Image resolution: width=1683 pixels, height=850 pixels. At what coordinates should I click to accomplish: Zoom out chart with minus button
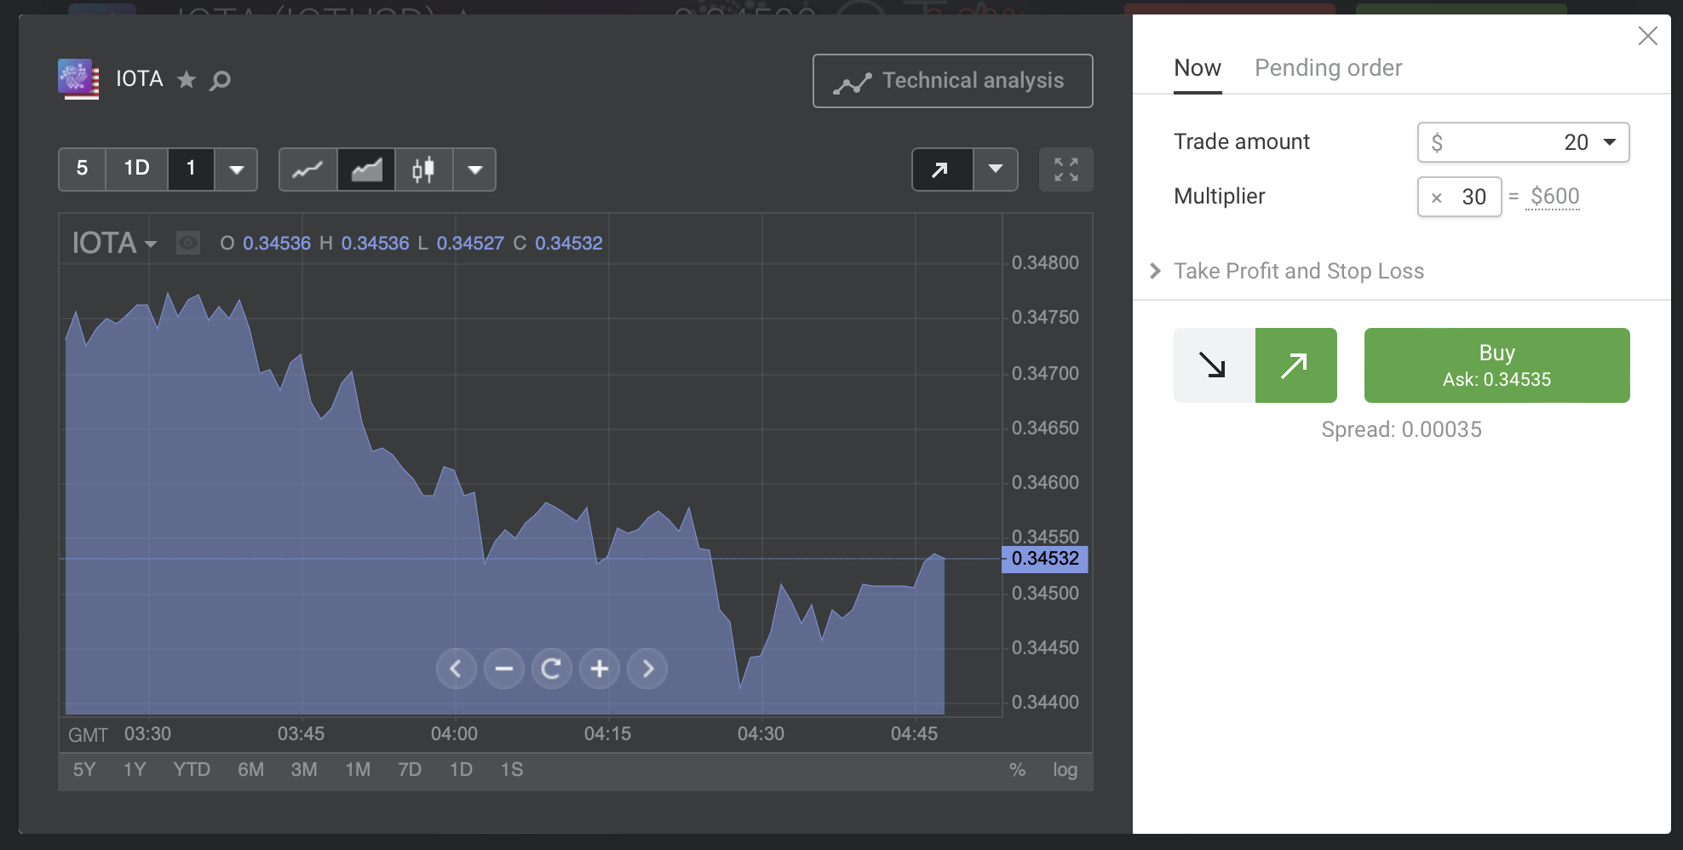[x=504, y=669]
